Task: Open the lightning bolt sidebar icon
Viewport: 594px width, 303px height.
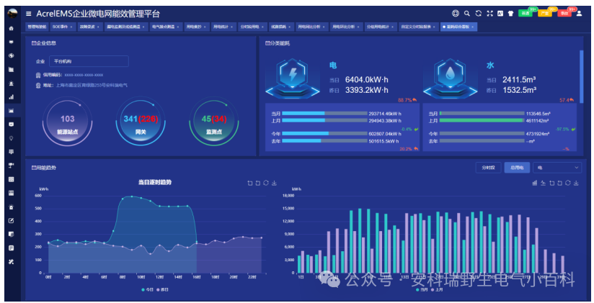Action: tap(11, 55)
